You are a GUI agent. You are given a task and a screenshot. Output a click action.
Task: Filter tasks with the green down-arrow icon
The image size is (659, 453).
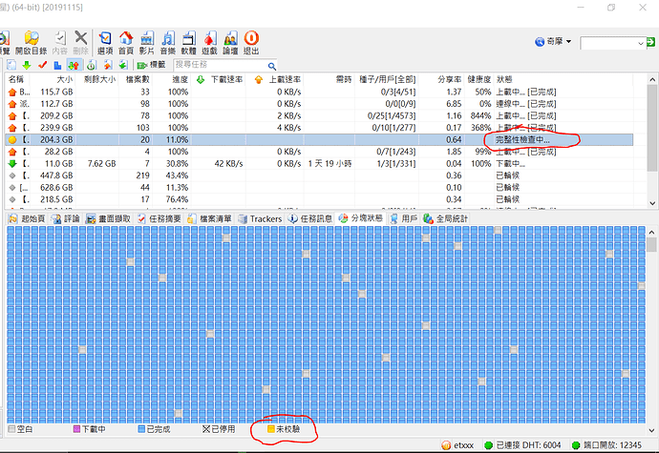(x=27, y=65)
